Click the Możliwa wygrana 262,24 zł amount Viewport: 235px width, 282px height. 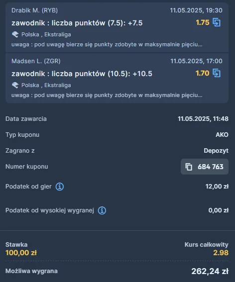pyautogui.click(x=210, y=271)
